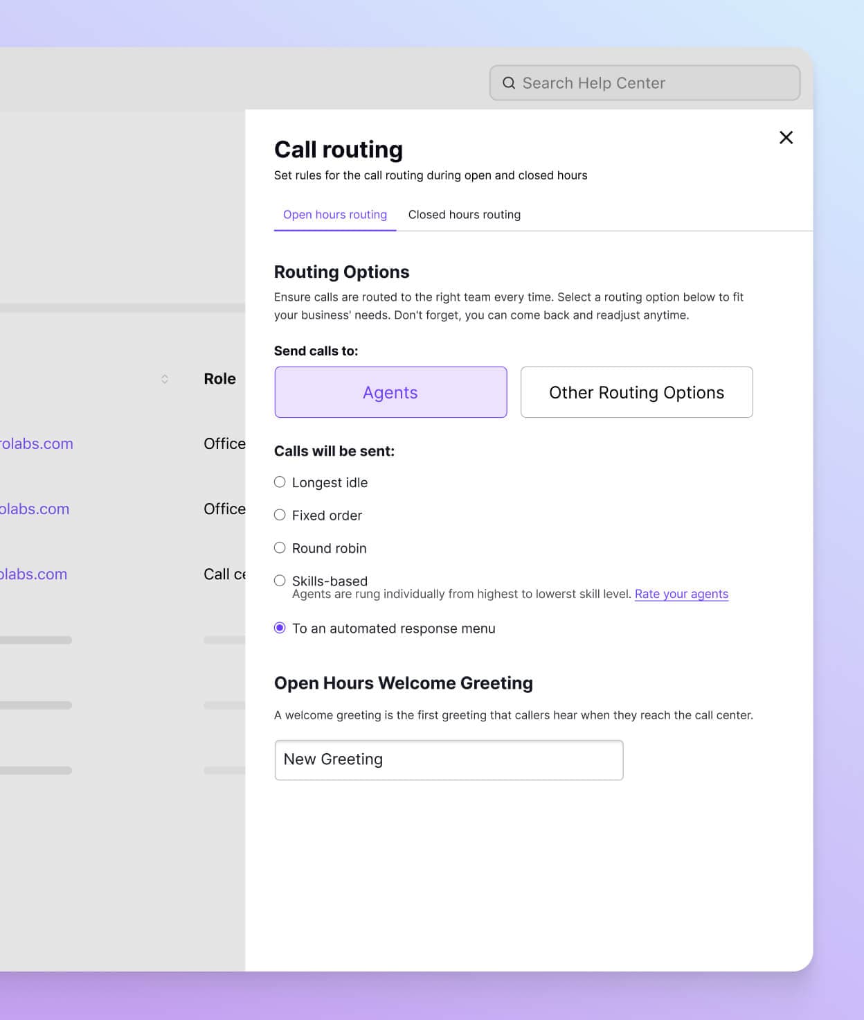
Task: Click the sort arrows icon beside the table column
Action: point(165,378)
